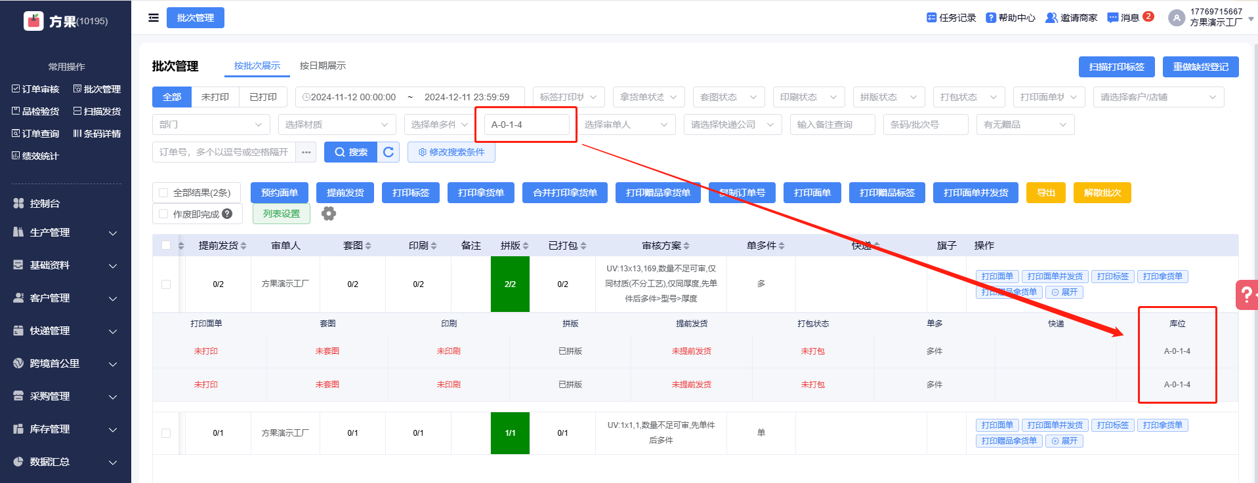The height and width of the screenshot is (483, 1258).
Task: Switch filter to 已打印
Action: (x=263, y=97)
